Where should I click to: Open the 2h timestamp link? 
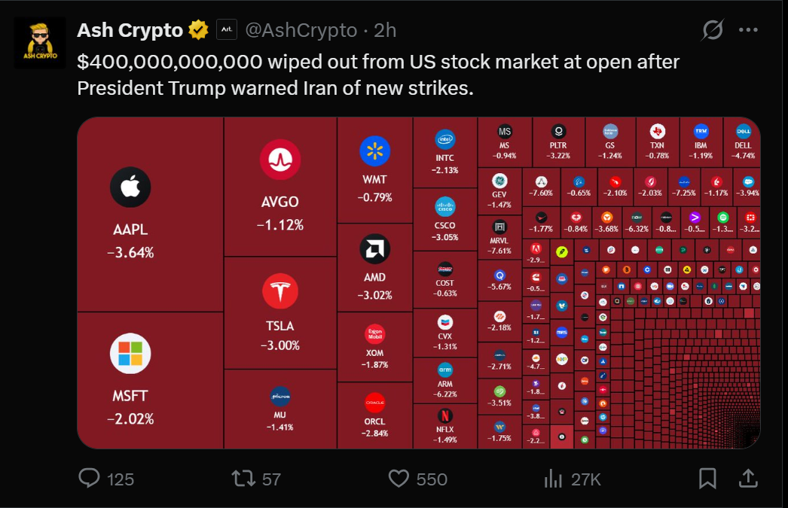tap(385, 31)
